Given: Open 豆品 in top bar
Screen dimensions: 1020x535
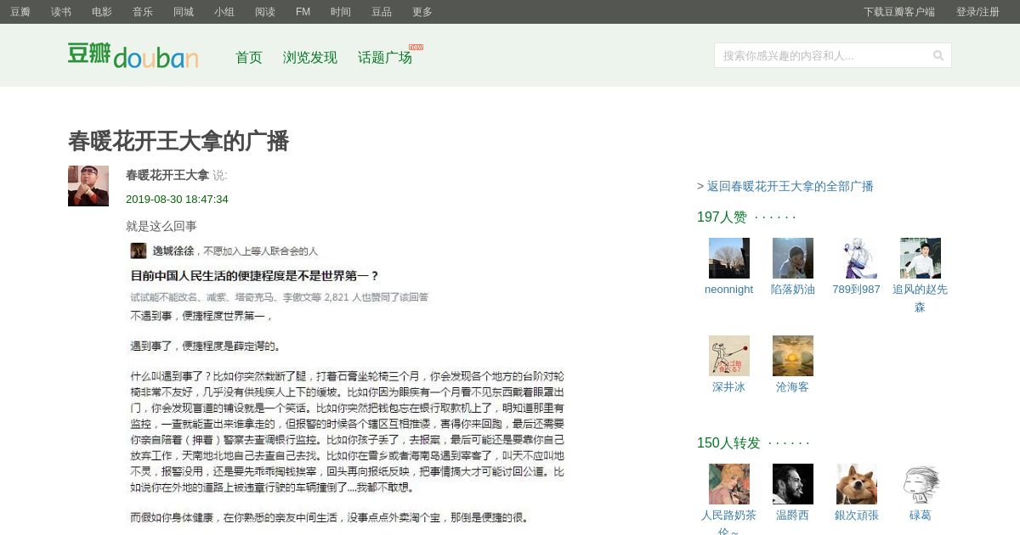Looking at the screenshot, I should [382, 12].
